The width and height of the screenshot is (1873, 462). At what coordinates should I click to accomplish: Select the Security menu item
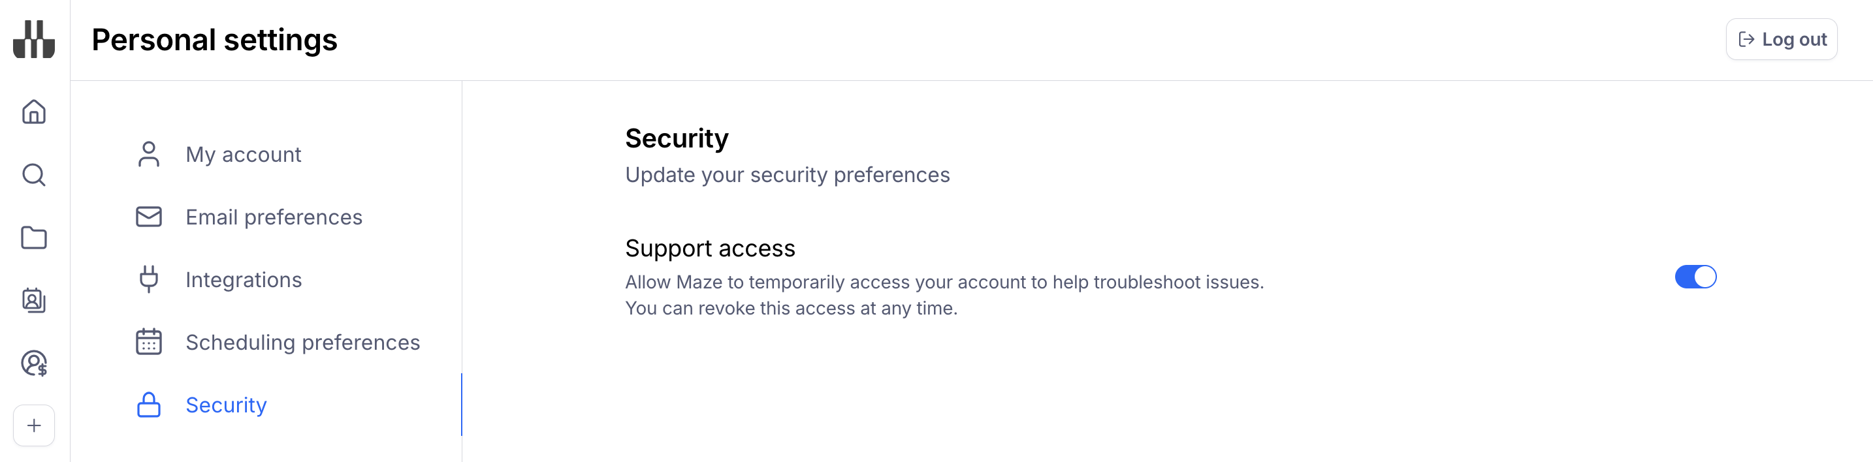pos(226,405)
